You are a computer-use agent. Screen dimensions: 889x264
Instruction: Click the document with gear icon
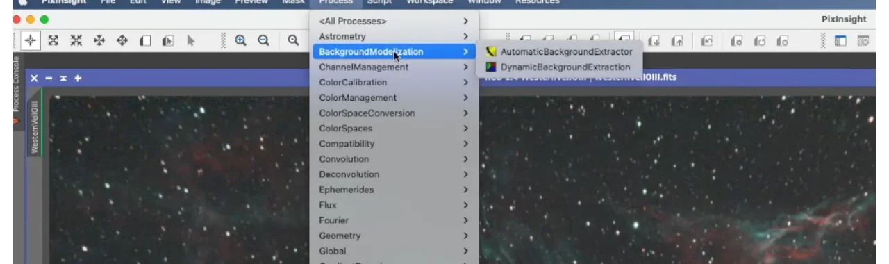(737, 41)
